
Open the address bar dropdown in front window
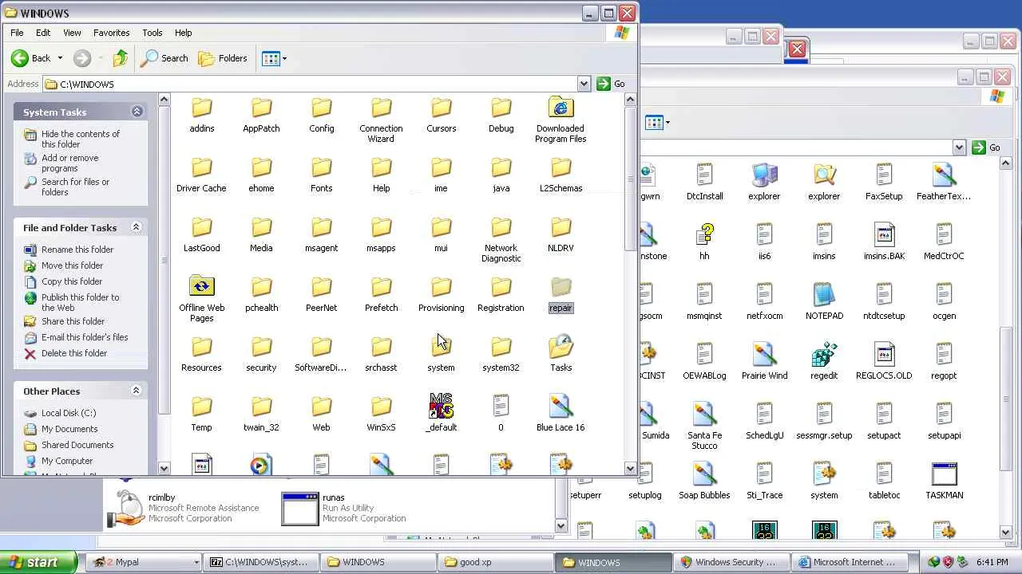coord(584,84)
